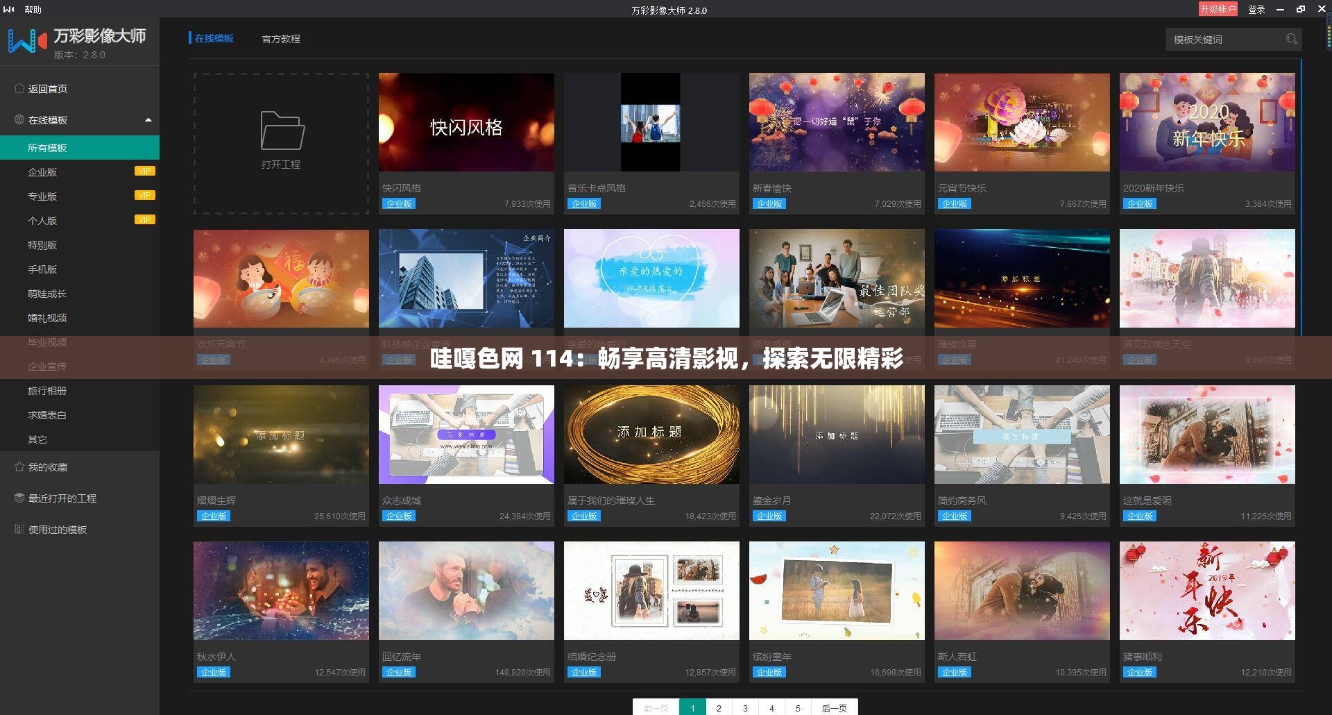Click the 后一页 next page button

[x=835, y=707]
